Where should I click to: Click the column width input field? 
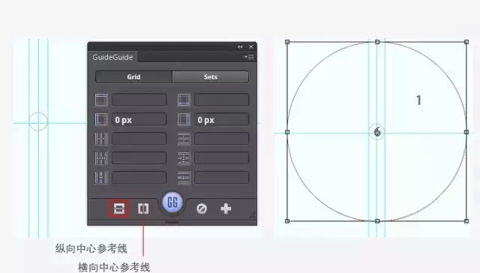point(139,158)
